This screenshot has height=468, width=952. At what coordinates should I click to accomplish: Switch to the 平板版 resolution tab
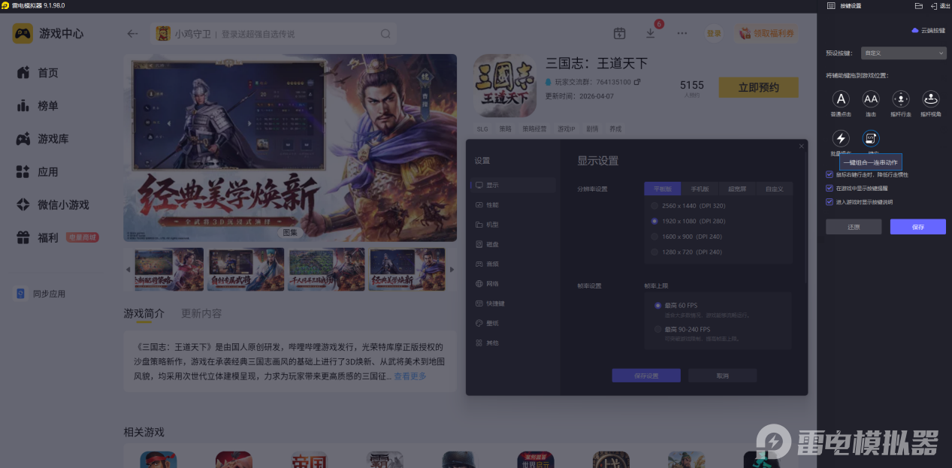pyautogui.click(x=663, y=189)
